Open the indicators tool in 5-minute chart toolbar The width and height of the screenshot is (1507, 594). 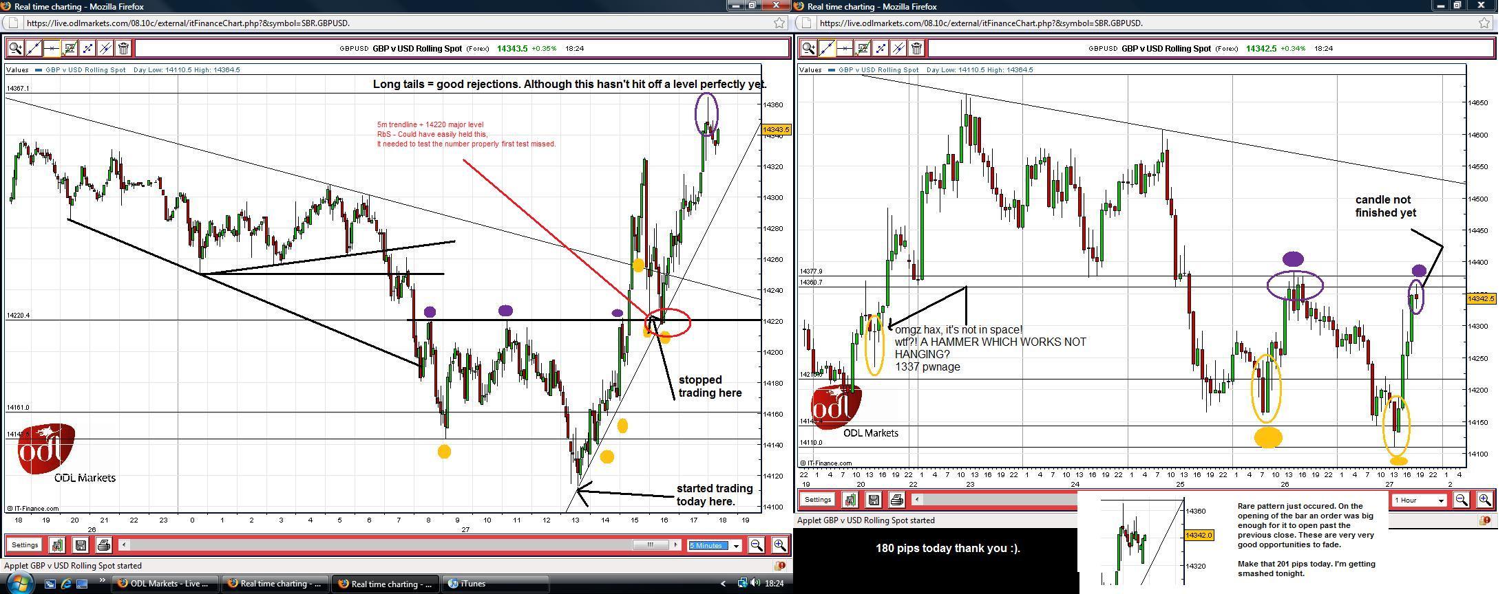(x=69, y=48)
